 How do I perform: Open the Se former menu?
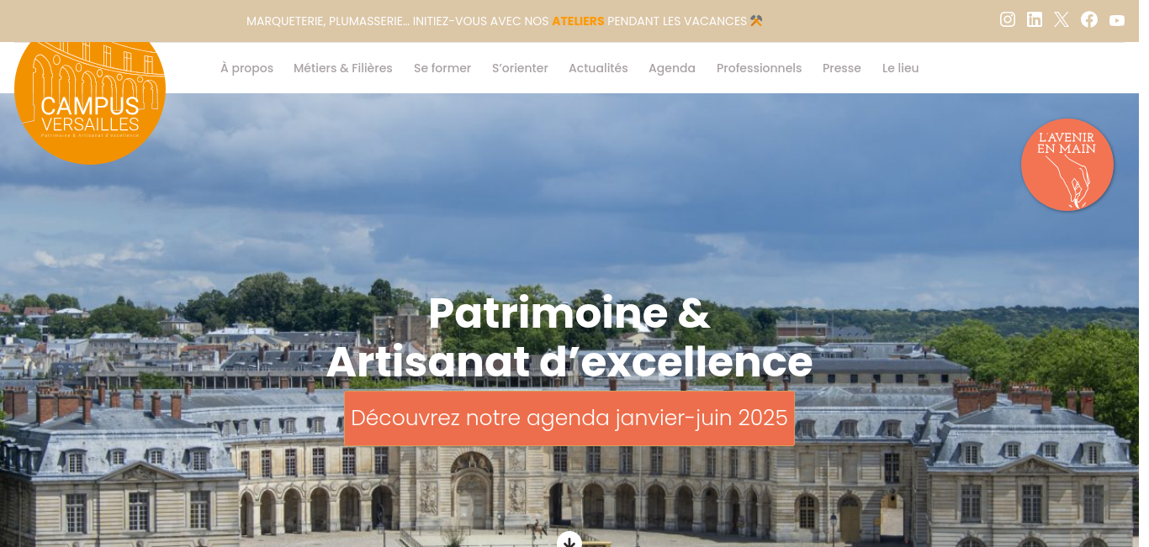(x=442, y=68)
